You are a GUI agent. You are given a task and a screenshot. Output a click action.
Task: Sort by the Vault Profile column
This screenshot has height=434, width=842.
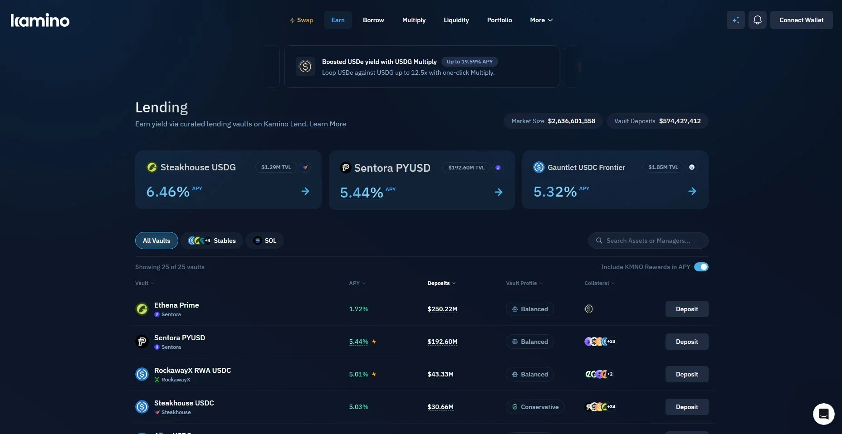tap(524, 283)
